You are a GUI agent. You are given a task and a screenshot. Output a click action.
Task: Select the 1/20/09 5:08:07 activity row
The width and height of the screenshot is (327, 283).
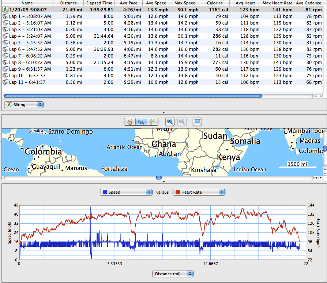coord(162,10)
